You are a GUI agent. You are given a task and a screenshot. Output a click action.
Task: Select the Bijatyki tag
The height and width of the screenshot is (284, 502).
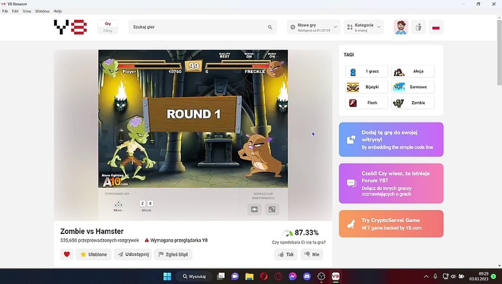click(x=367, y=87)
